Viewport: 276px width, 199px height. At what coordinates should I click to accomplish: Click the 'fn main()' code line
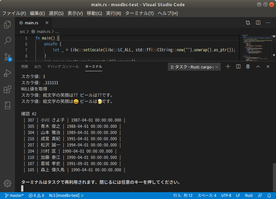coord(48,38)
